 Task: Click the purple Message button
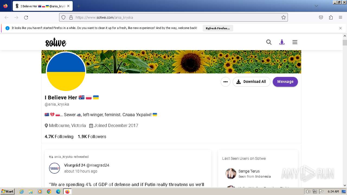(x=285, y=82)
